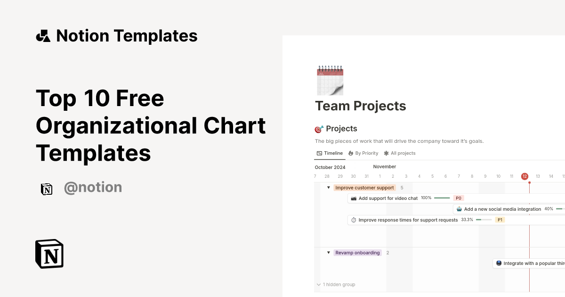
Task: Click the Notion logo next to @notion
Action: pos(47,189)
